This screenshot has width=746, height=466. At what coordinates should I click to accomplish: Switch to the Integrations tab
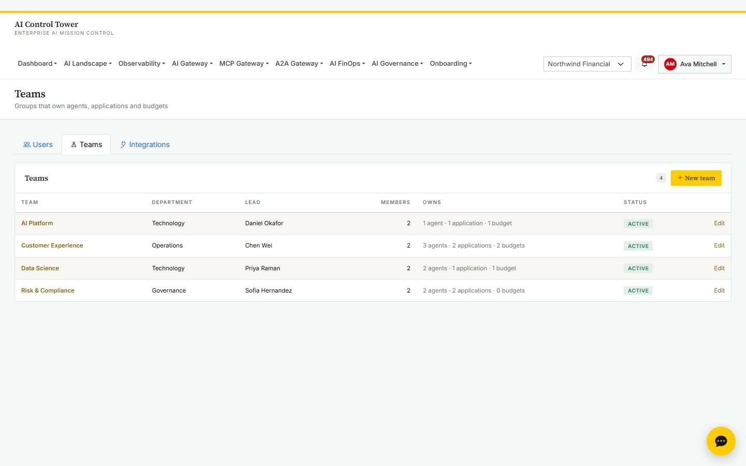click(145, 144)
